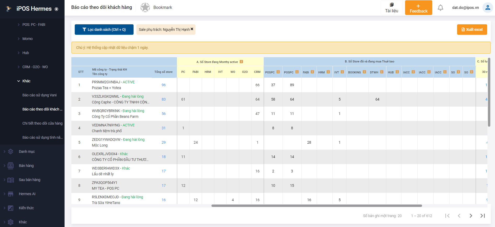Open the bottom Khác menu label
This screenshot has height=227, width=495.
[23, 222]
